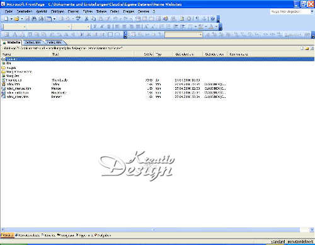This screenshot has height=245, width=315.
Task: Open the Datei menu
Action: [x=8, y=11]
